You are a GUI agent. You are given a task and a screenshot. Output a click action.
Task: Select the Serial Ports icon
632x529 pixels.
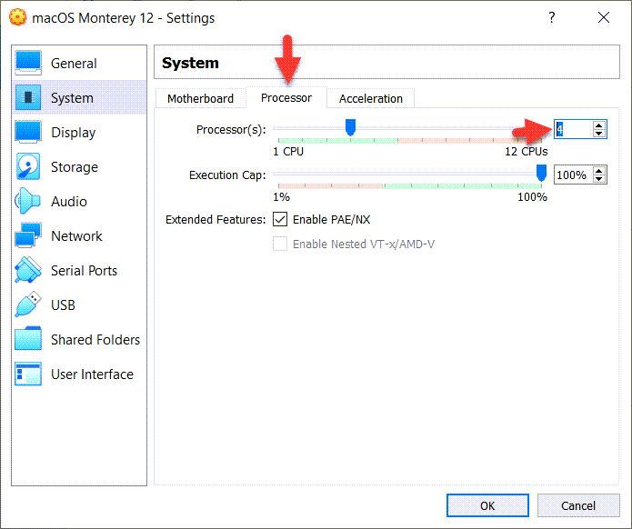(x=28, y=271)
